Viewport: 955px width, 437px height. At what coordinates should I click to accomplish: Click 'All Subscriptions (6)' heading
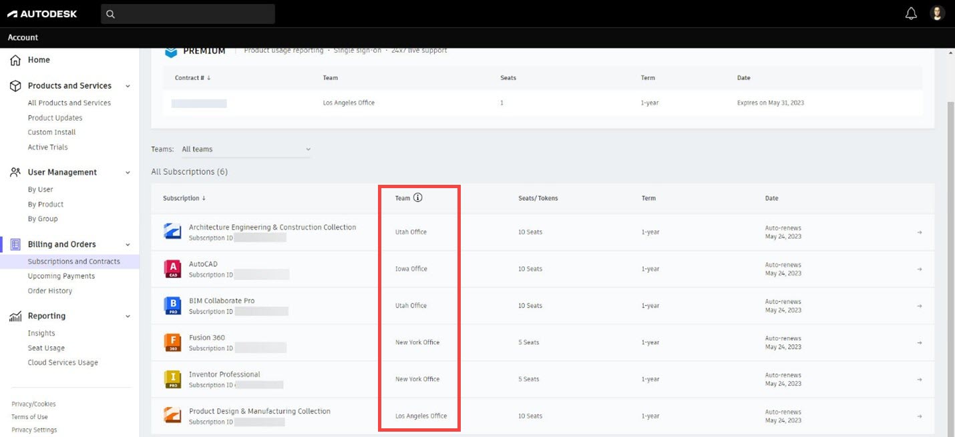190,172
